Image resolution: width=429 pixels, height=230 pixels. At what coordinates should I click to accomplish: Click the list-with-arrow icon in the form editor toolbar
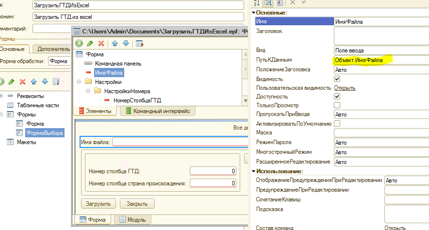tap(140, 44)
